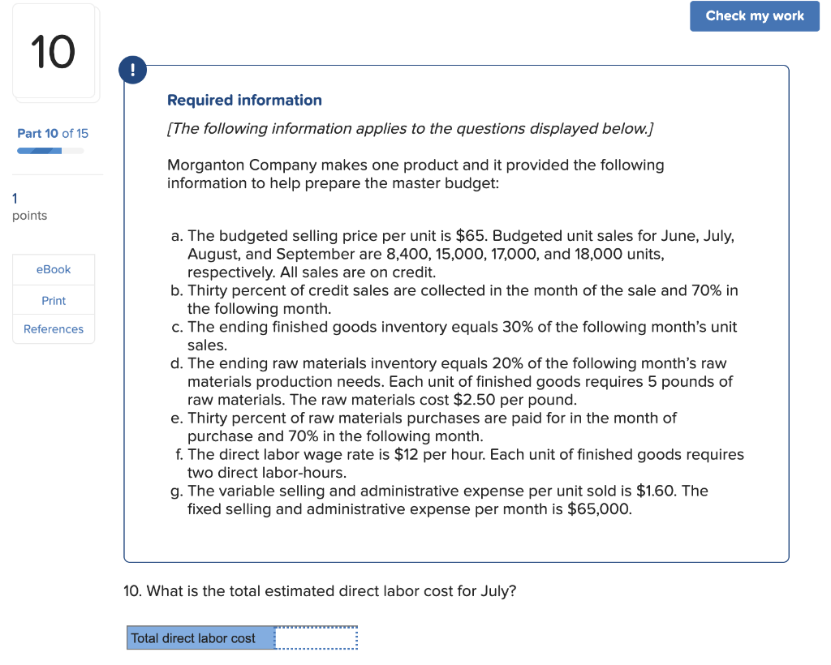The width and height of the screenshot is (831, 665).
Task: Open the eBook panel
Action: tap(53, 268)
